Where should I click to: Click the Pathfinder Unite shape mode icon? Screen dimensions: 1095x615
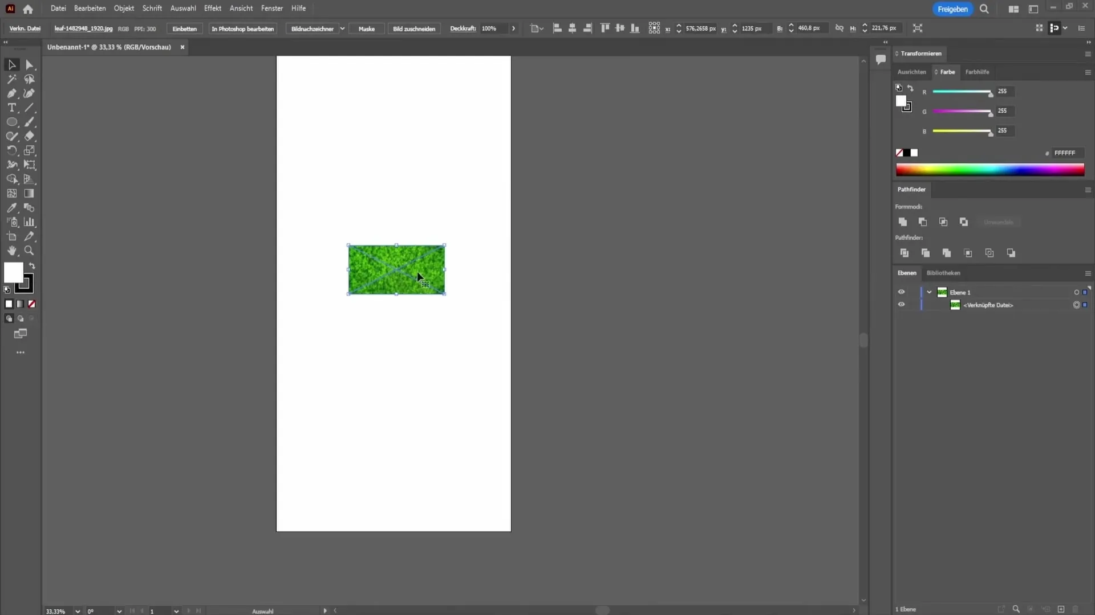coord(902,222)
